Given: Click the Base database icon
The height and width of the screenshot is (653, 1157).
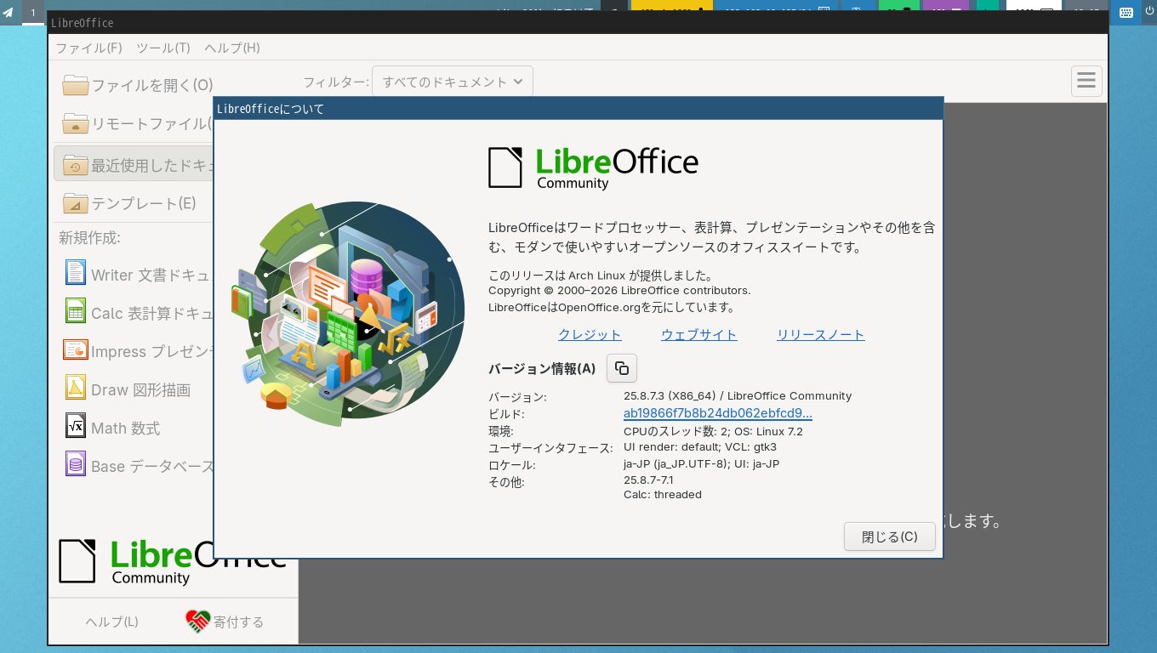Looking at the screenshot, I should pyautogui.click(x=76, y=464).
